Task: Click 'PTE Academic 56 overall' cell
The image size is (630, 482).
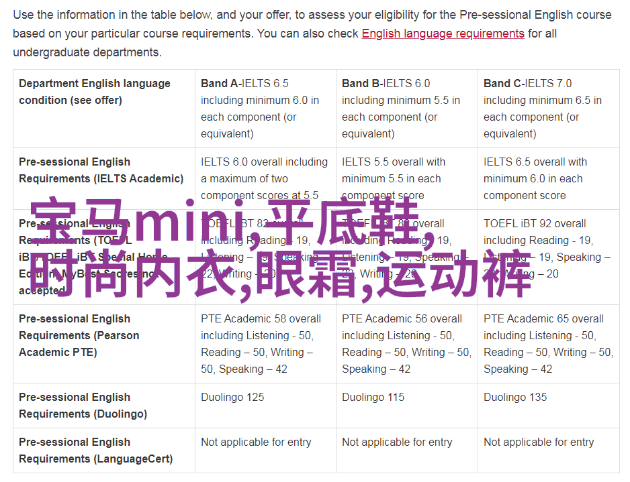Action: click(x=406, y=344)
